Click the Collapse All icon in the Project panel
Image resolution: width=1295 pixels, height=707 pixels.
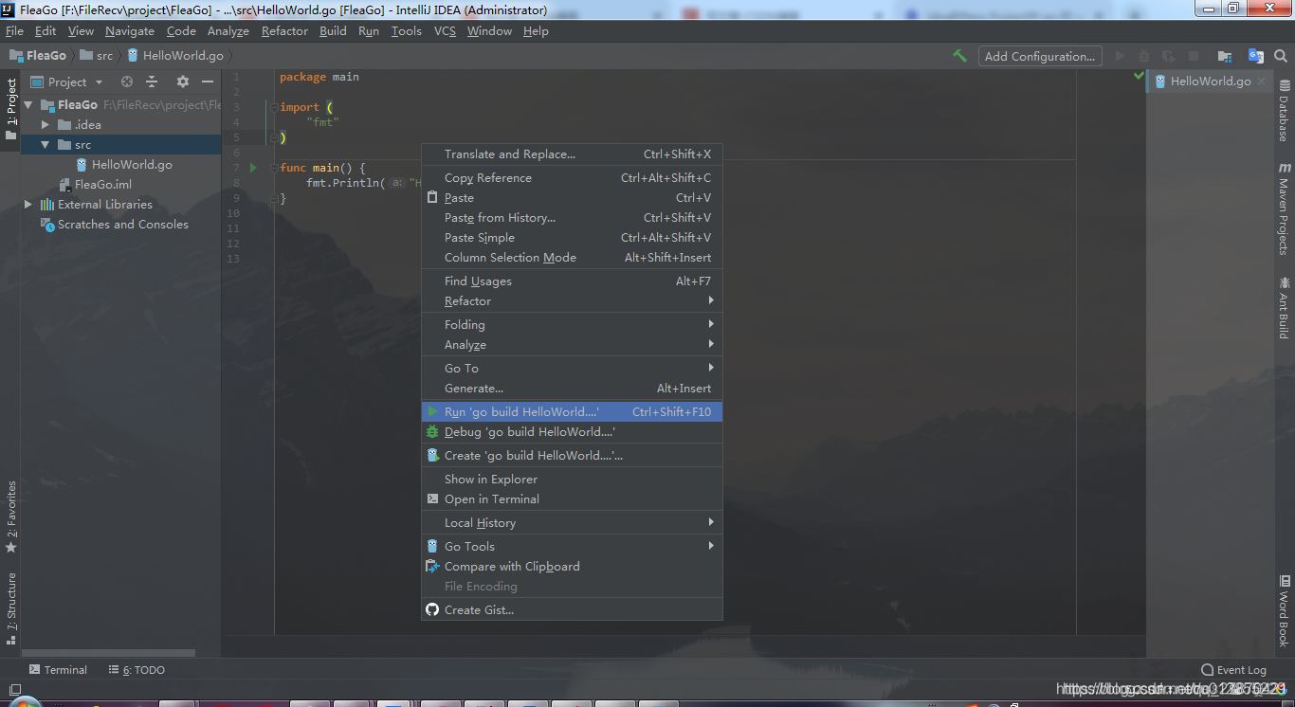tap(152, 82)
